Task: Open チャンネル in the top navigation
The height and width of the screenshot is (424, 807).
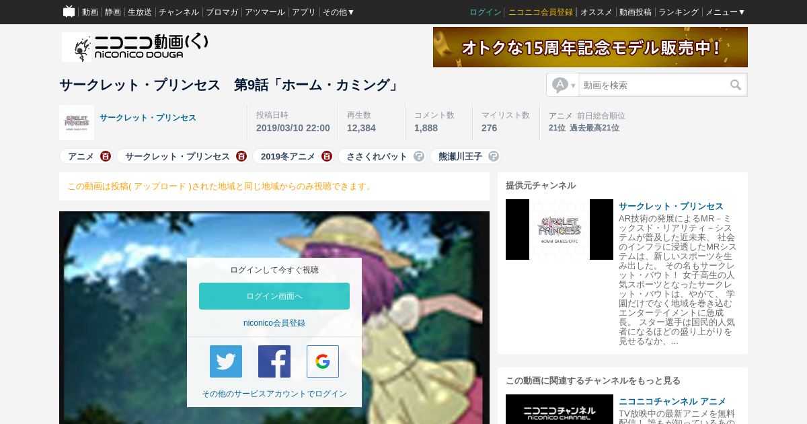Action: click(x=179, y=12)
